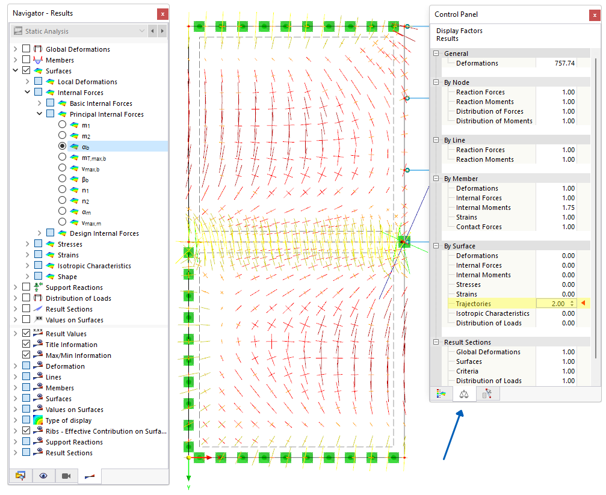This screenshot has width=606, height=495.
Task: Expand the Basic Internal Forces node
Action: [40, 103]
